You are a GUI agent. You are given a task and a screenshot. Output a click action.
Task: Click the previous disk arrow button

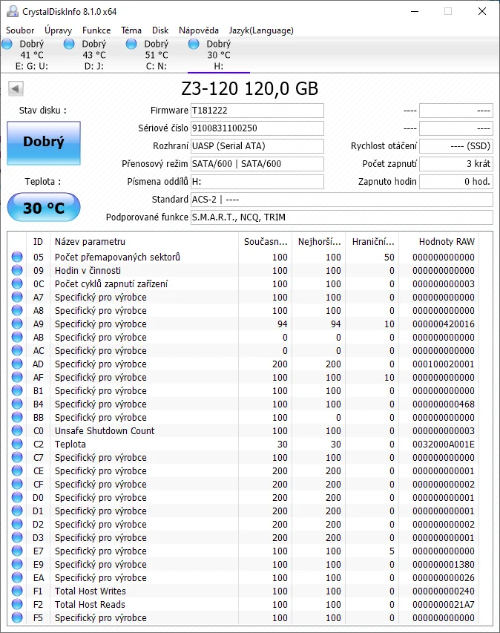16,88
